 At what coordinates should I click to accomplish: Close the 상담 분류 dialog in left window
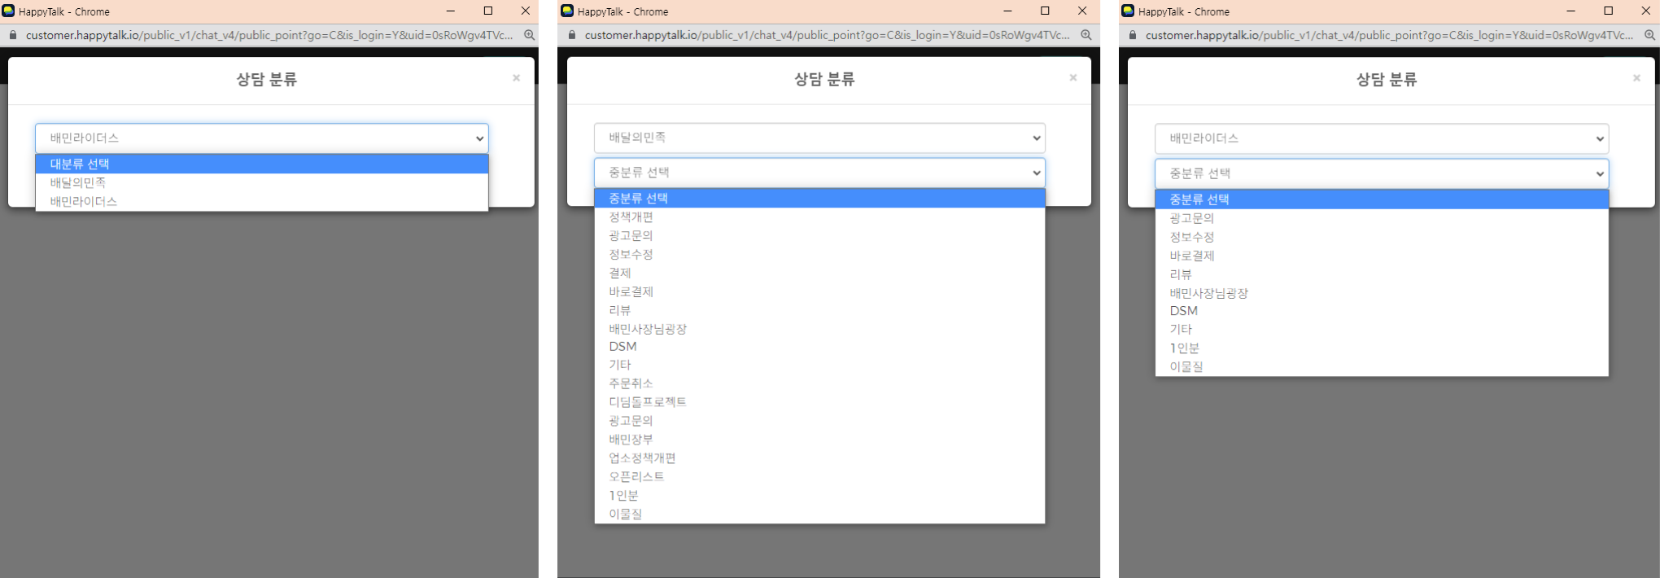(516, 78)
